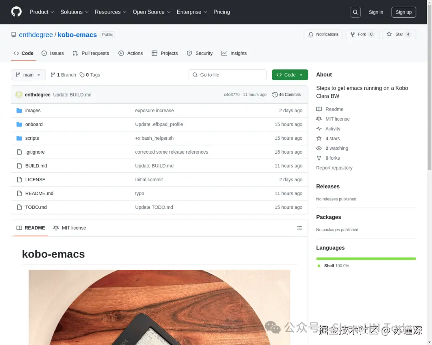Click the watching eye icon
The width and height of the screenshot is (432, 345).
pyautogui.click(x=319, y=148)
